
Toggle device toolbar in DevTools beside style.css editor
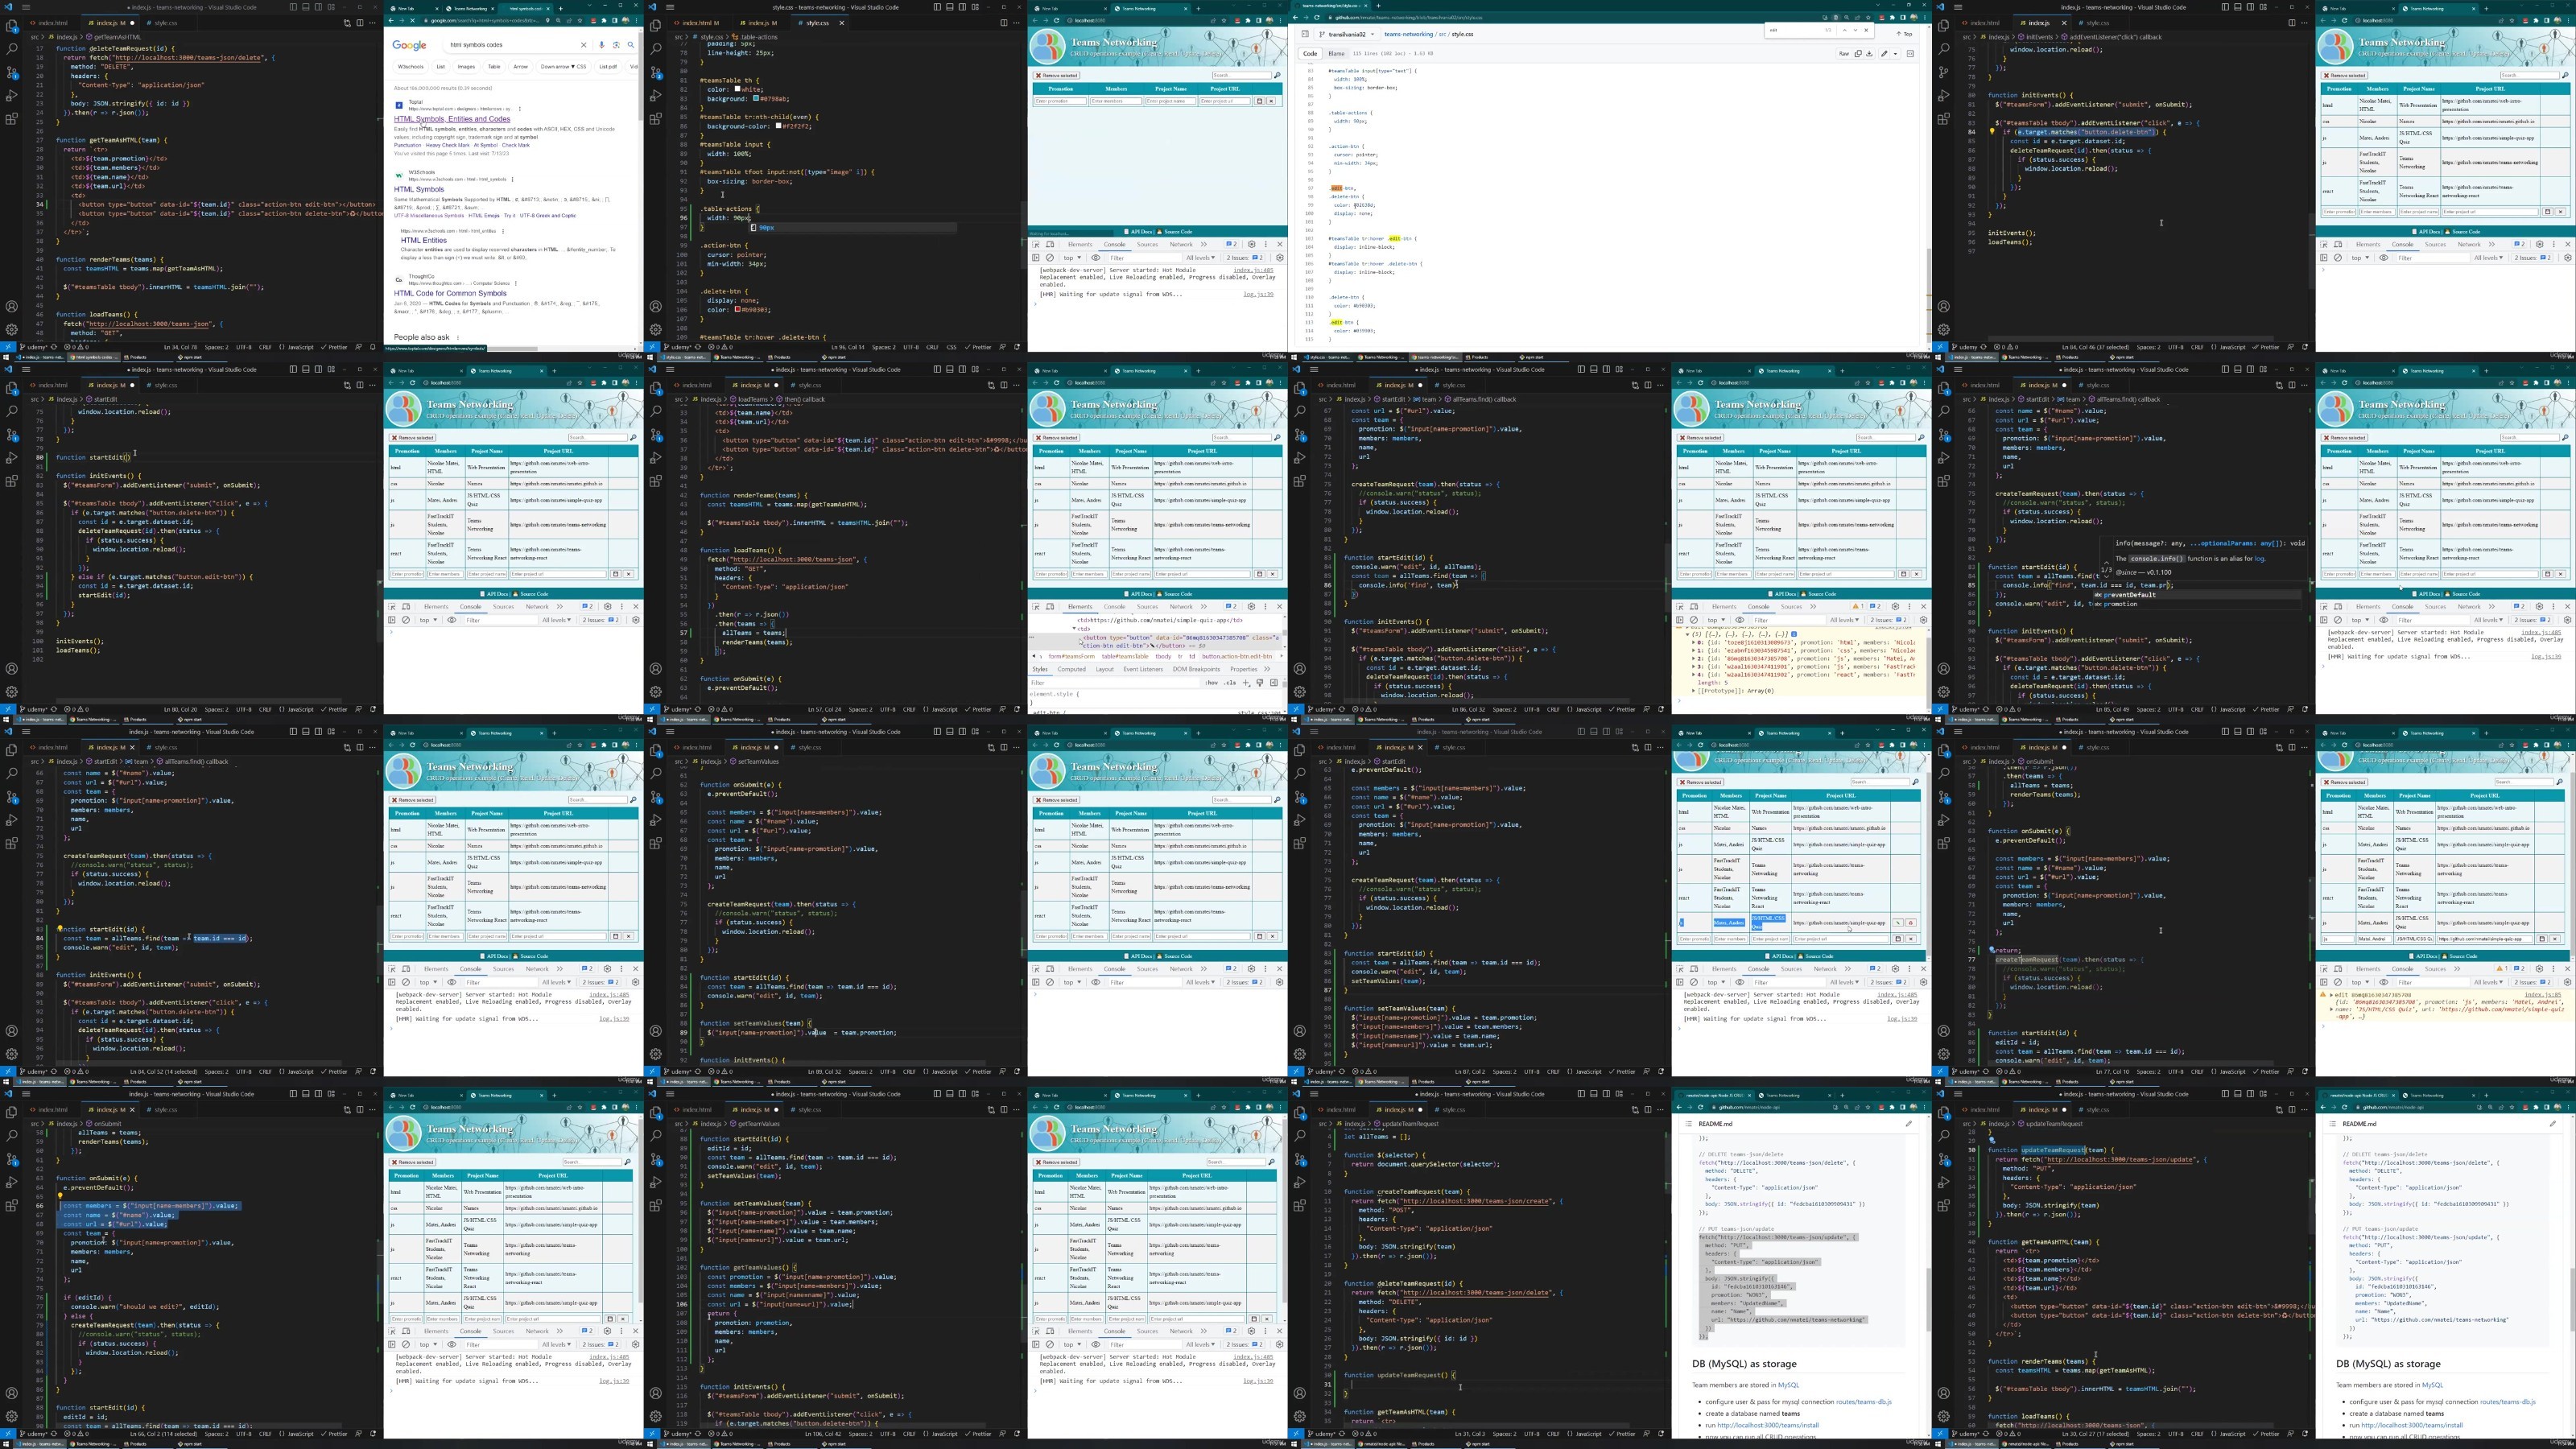click(1049, 244)
